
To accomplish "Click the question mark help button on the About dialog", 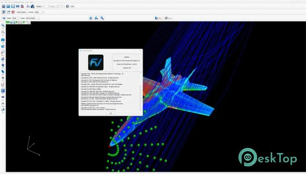I will (x=135, y=51).
